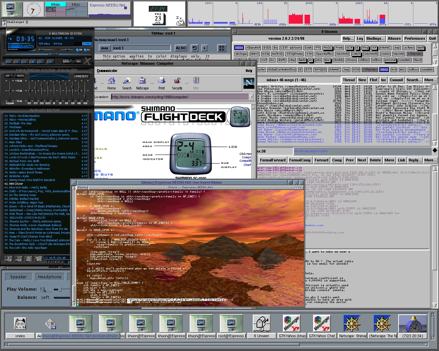Viewport: 439px width, 351px height.
Task: Click the 8 Unseen mailbox dock icon
Action: (x=261, y=324)
